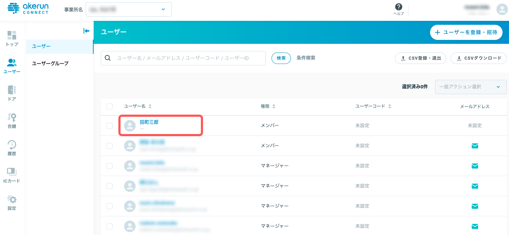Click ユーザーを登録・招待 button
Image resolution: width=509 pixels, height=235 pixels.
pyautogui.click(x=466, y=32)
